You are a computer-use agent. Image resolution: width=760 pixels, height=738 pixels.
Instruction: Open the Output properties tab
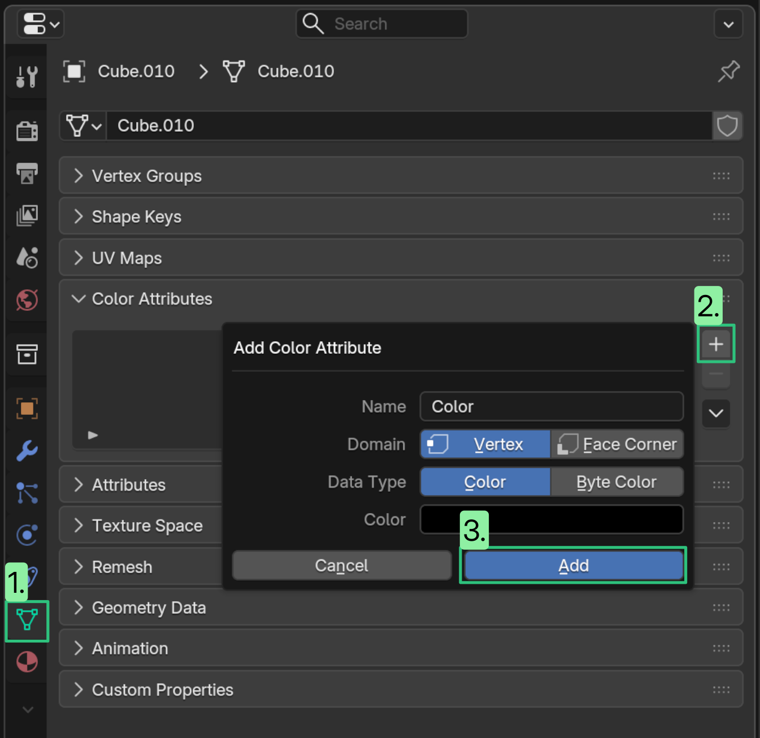click(x=27, y=173)
